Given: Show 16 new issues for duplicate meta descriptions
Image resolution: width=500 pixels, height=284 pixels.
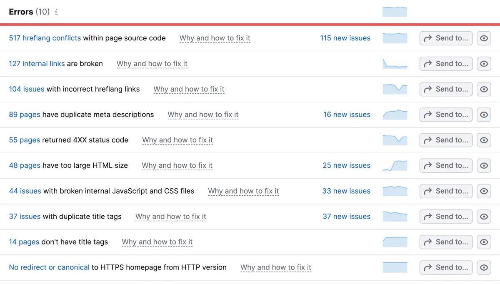Looking at the screenshot, I should click(x=347, y=115).
